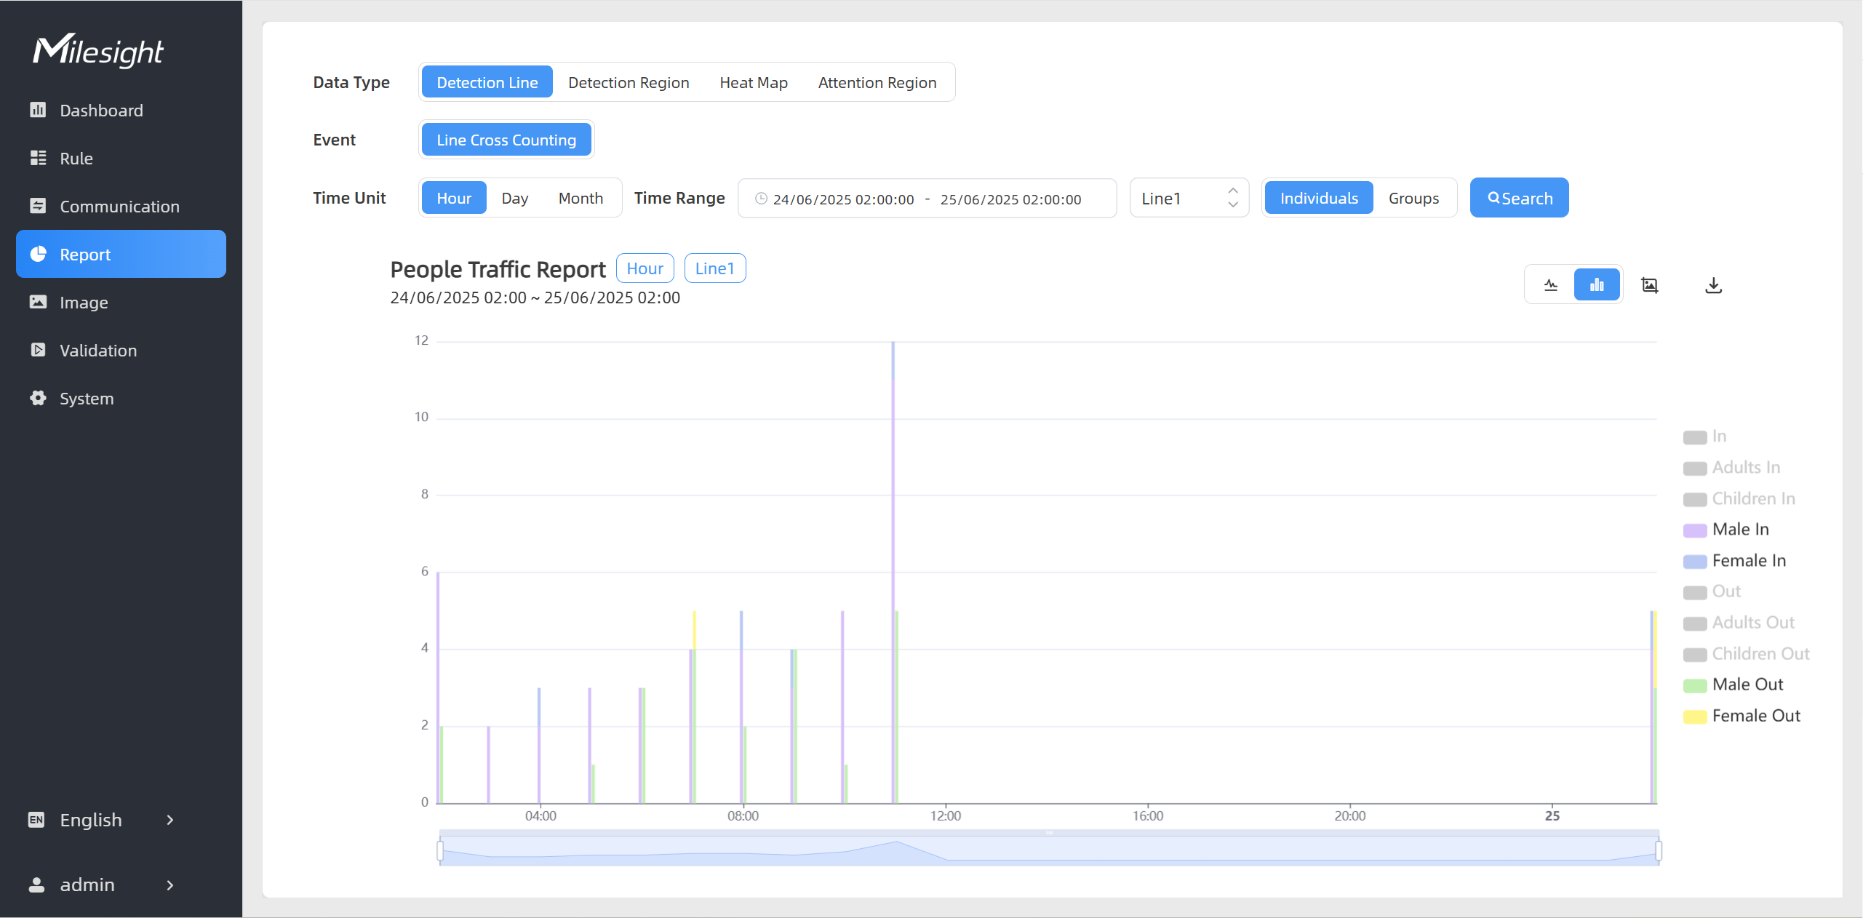This screenshot has height=918, width=1863.
Task: Toggle the Male In legend series
Action: (x=1739, y=530)
